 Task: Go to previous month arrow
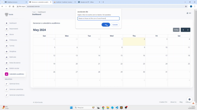(183, 30)
